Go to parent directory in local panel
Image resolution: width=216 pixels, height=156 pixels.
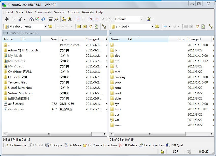[x=79, y=26]
